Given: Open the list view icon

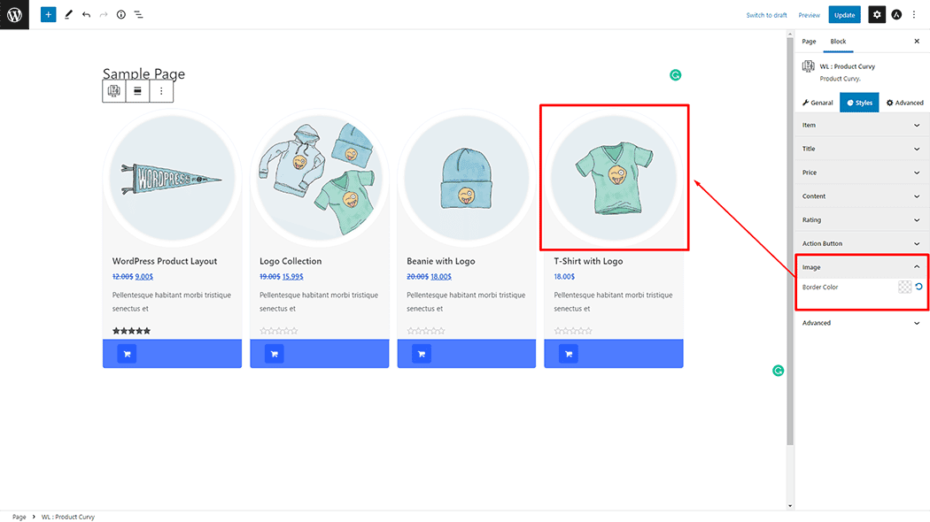Looking at the screenshot, I should coord(139,15).
